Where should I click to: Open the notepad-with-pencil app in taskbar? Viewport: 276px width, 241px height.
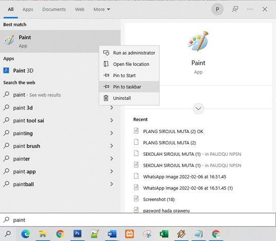95,234
